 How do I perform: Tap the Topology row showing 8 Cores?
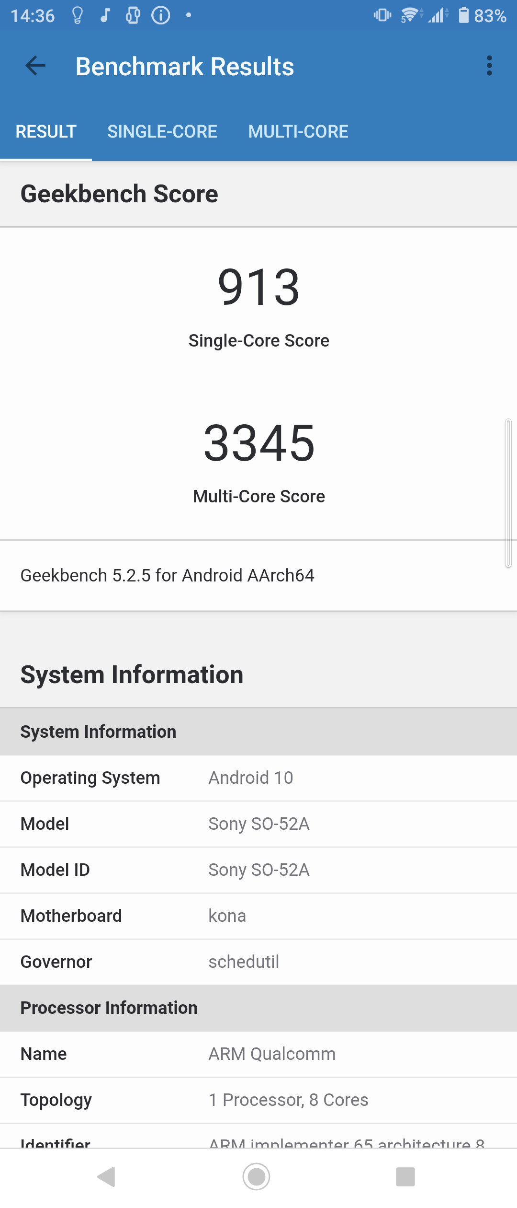(x=258, y=1100)
